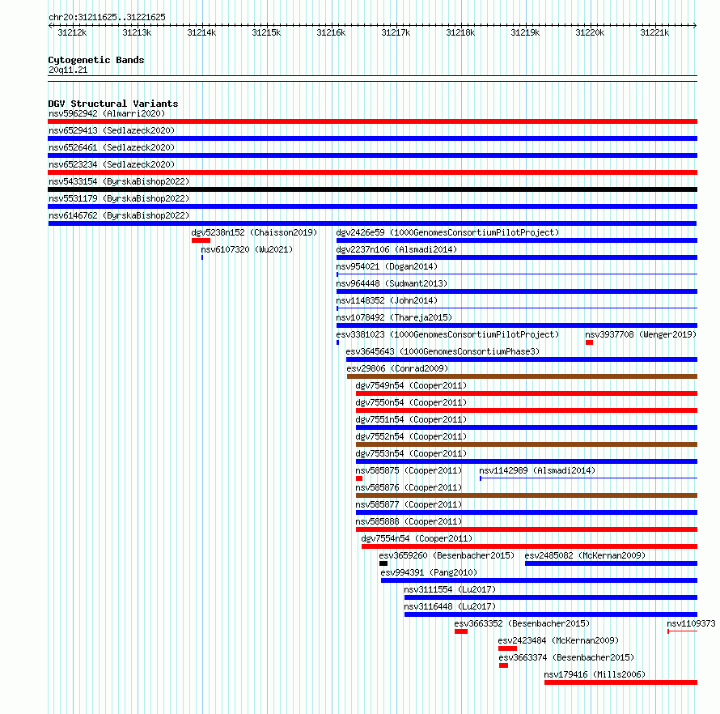Click the 31219k ruler position label
This screenshot has width=720, height=714.
click(x=525, y=33)
